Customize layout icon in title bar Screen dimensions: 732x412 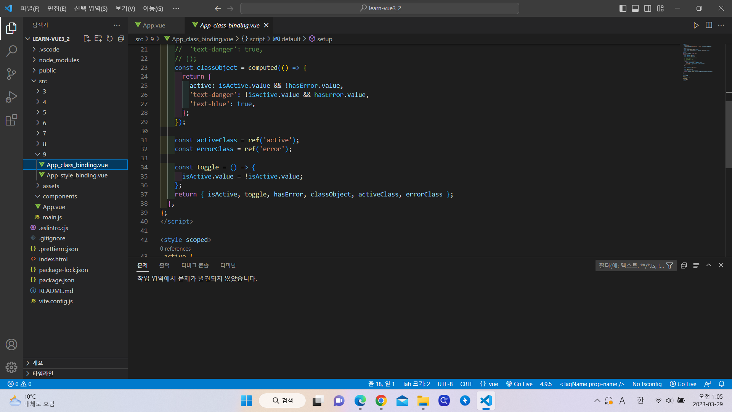point(660,8)
